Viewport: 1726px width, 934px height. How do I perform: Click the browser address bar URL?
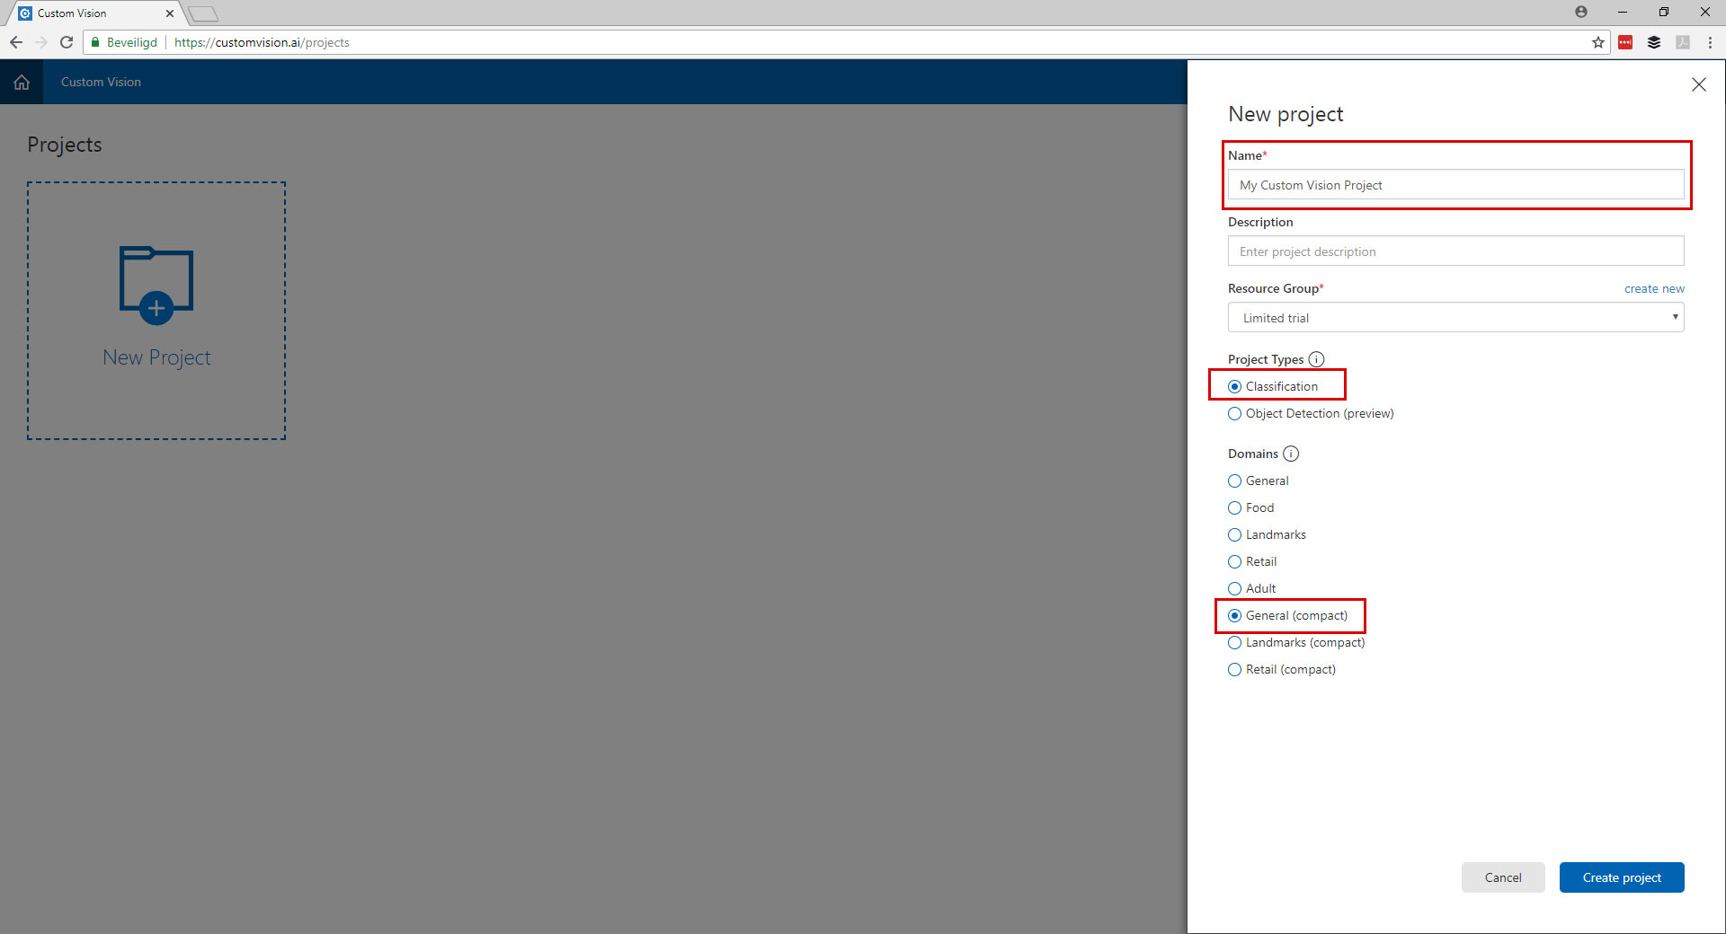click(x=262, y=42)
